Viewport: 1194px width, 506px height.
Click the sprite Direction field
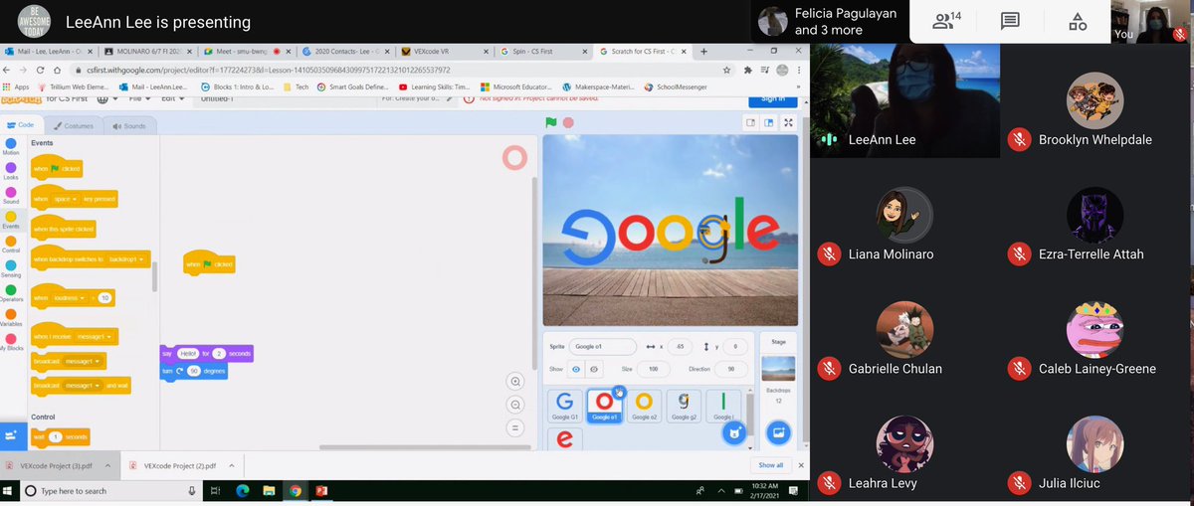click(733, 369)
